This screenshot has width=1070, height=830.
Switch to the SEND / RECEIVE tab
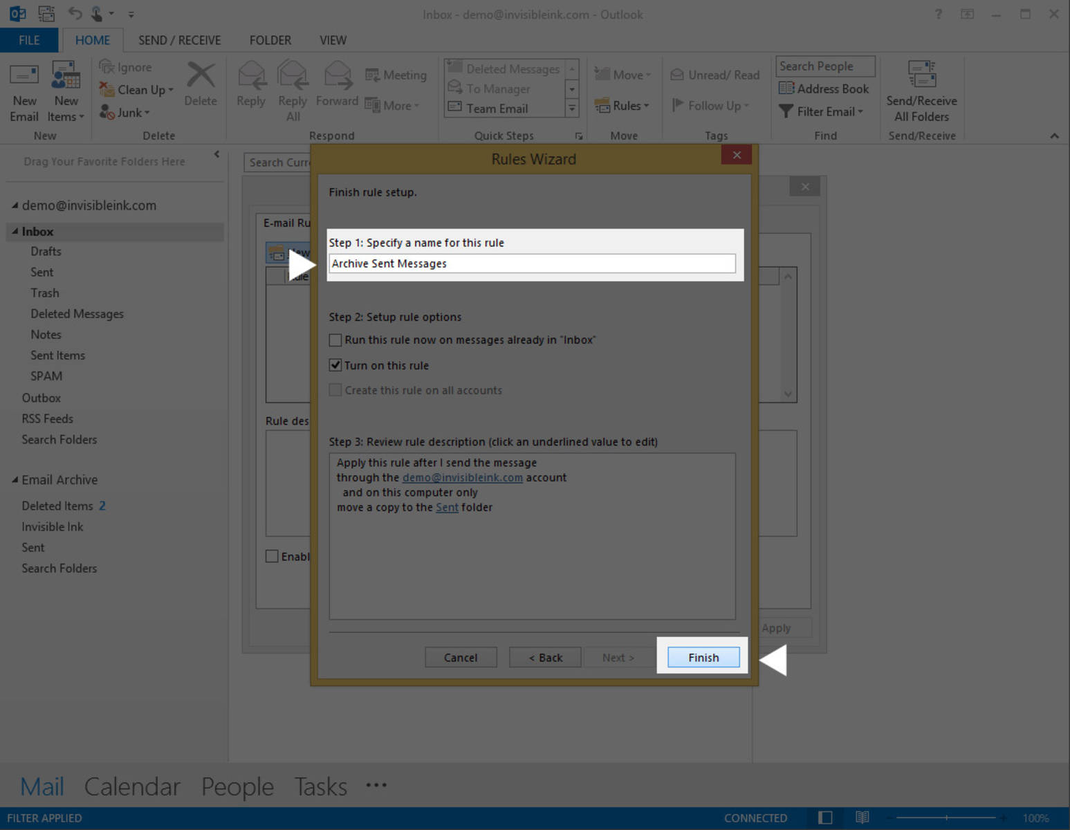(180, 40)
